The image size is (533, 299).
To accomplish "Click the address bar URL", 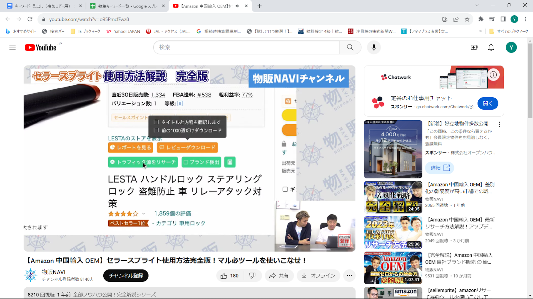I will pyautogui.click(x=89, y=19).
